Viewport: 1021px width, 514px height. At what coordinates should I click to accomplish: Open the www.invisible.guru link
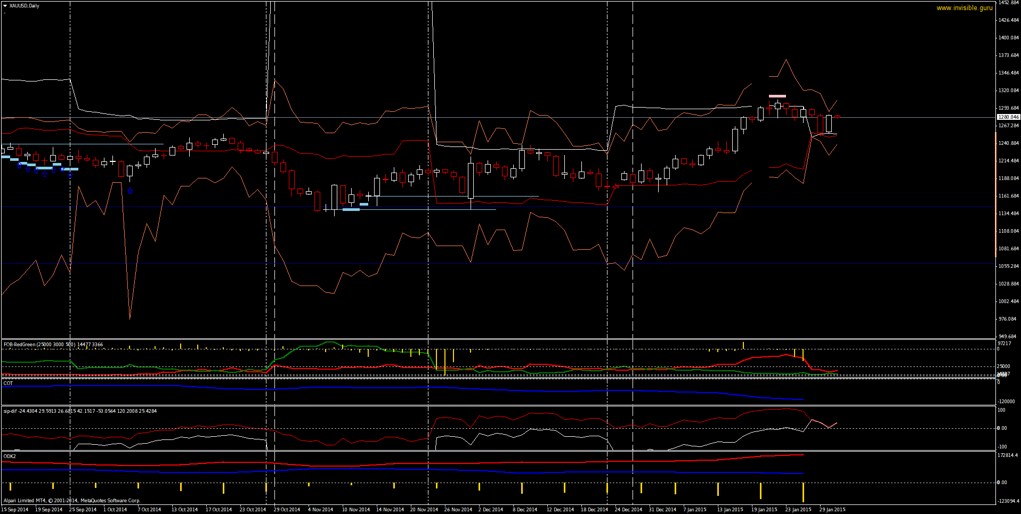coord(965,8)
